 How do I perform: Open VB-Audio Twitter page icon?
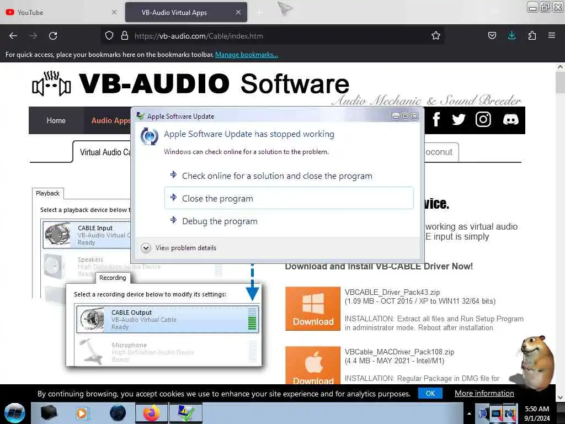[x=459, y=119]
